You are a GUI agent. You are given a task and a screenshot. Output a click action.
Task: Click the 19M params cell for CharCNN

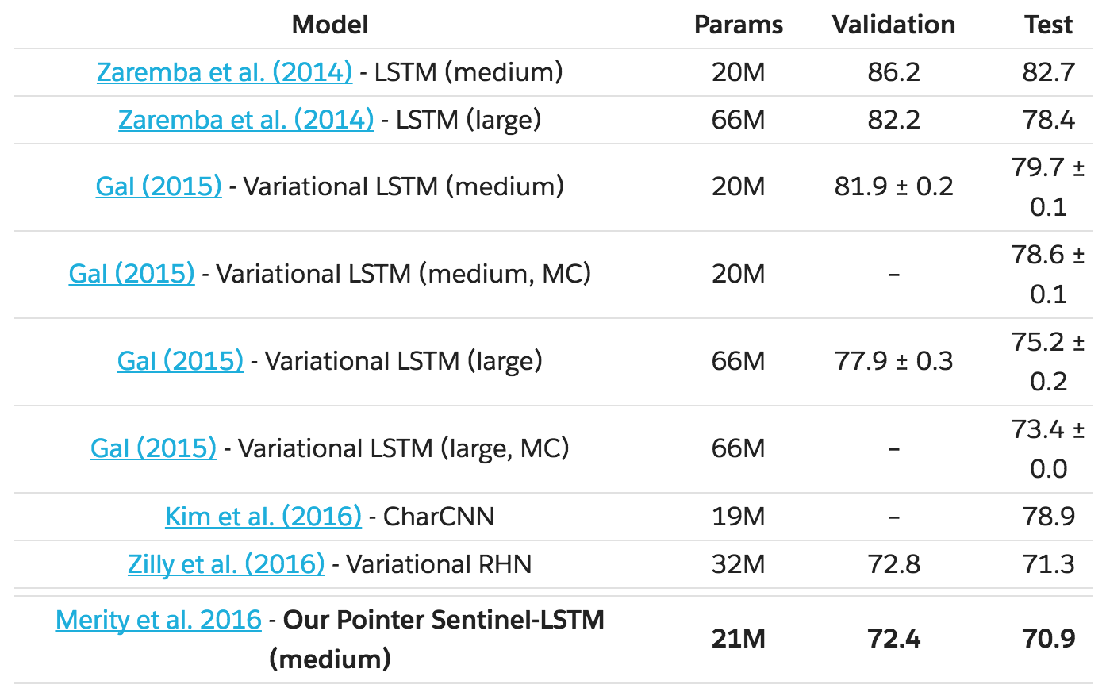pyautogui.click(x=738, y=517)
